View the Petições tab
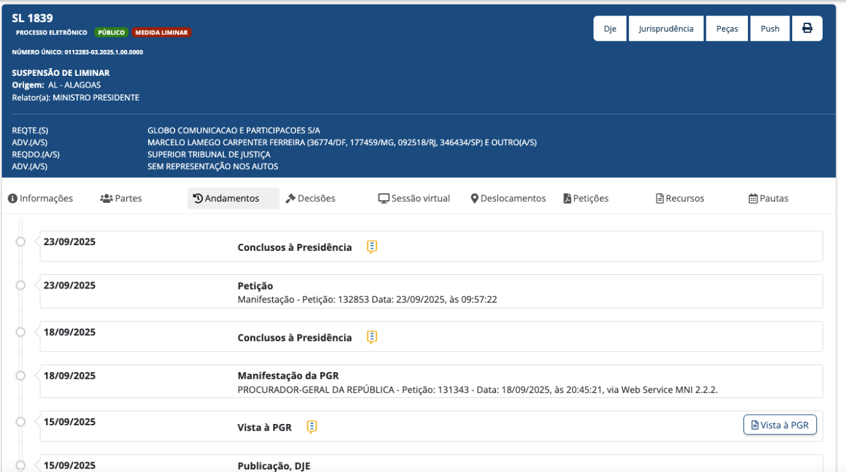846x472 pixels. coord(586,198)
